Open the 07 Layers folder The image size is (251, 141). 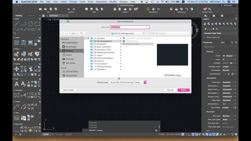(105, 55)
